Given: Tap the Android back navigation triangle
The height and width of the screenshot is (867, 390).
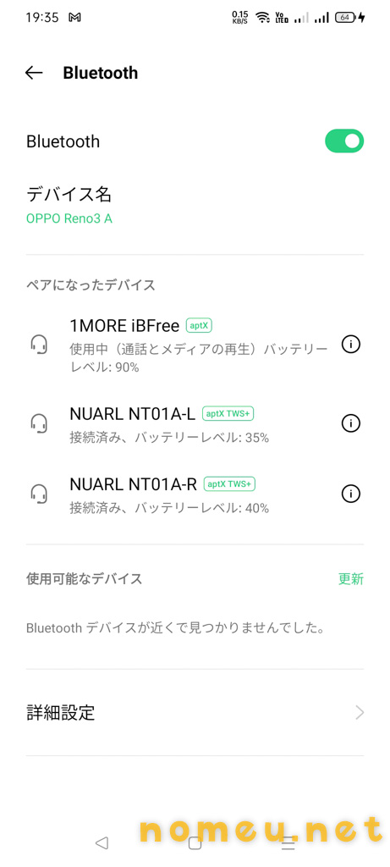Looking at the screenshot, I should point(102,842).
